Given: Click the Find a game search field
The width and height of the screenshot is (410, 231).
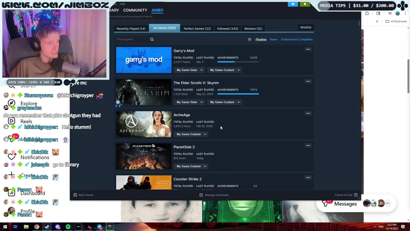Looking at the screenshot, I should click(133, 39).
